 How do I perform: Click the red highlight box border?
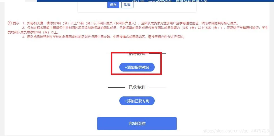point(111,64)
